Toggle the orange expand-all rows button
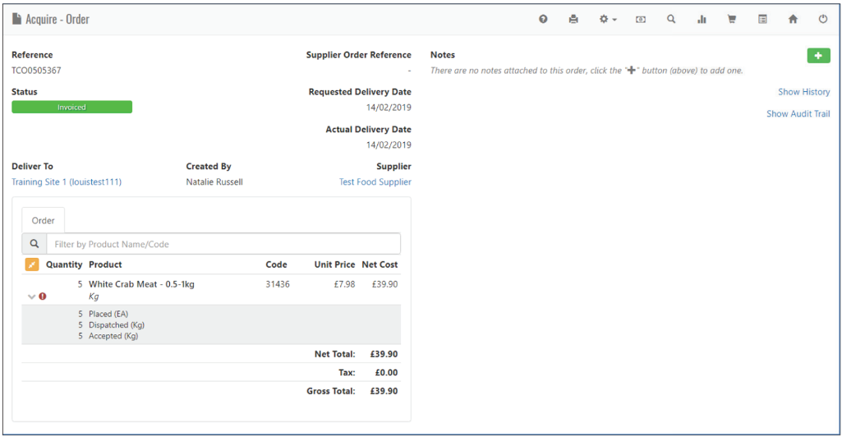Viewport: 842px width, 437px height. [x=32, y=264]
